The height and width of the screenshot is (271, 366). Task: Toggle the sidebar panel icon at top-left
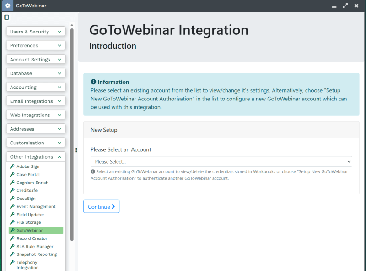(6, 17)
